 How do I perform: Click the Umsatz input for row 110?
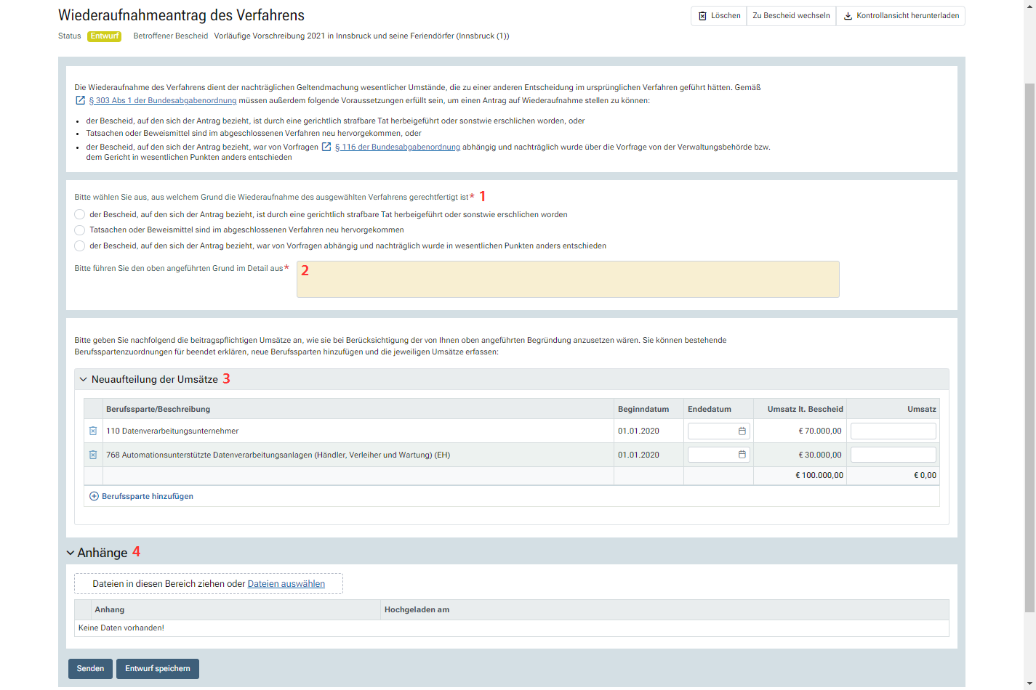pyautogui.click(x=893, y=431)
